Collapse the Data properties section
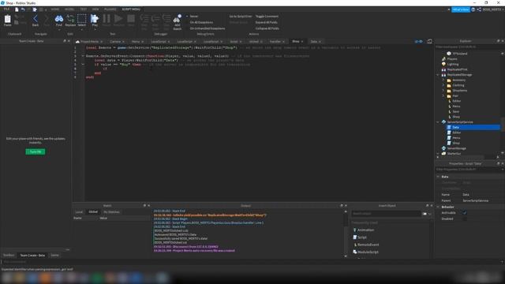This screenshot has height=284, width=505. tap(438, 177)
